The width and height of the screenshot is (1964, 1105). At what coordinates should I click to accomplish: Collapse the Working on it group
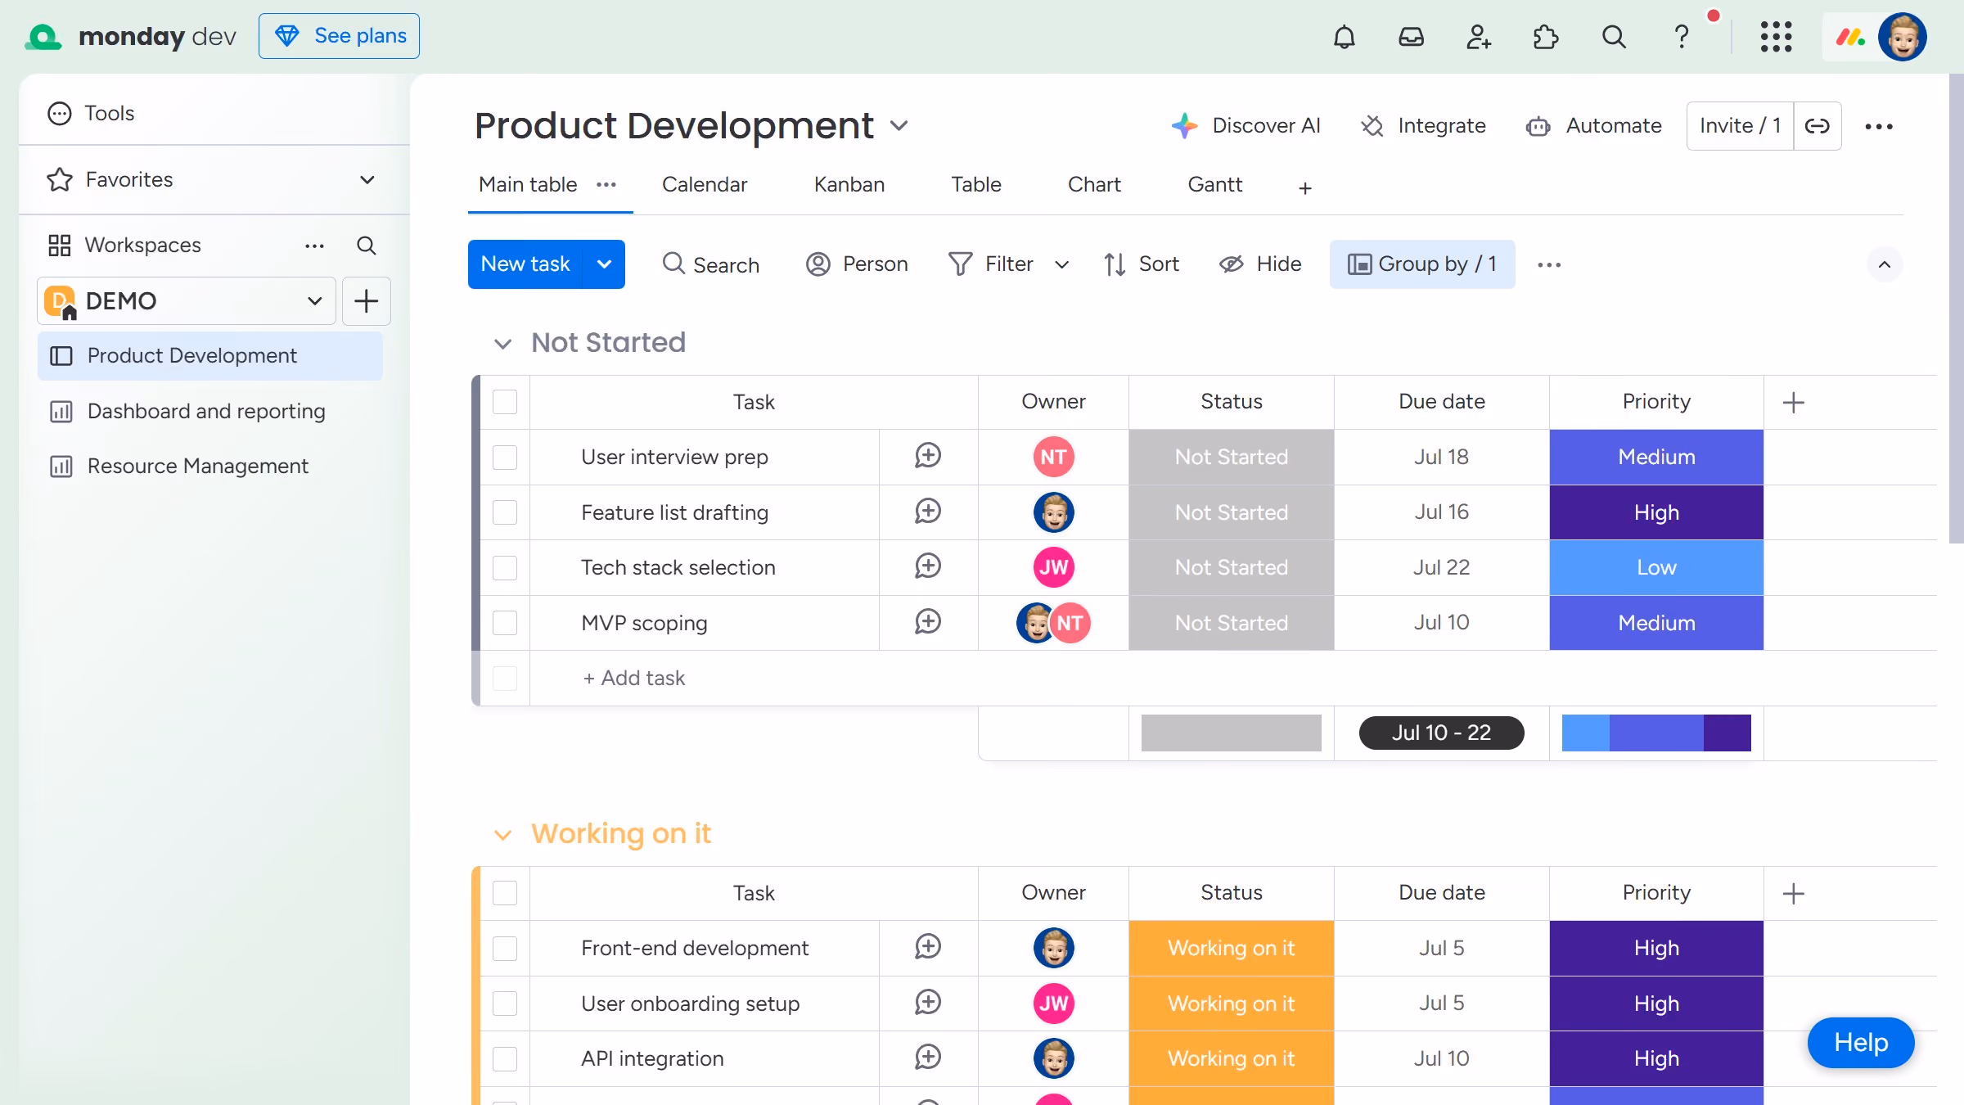coord(502,835)
